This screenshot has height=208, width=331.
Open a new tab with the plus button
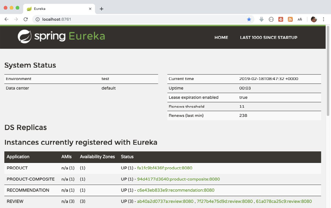click(x=101, y=9)
